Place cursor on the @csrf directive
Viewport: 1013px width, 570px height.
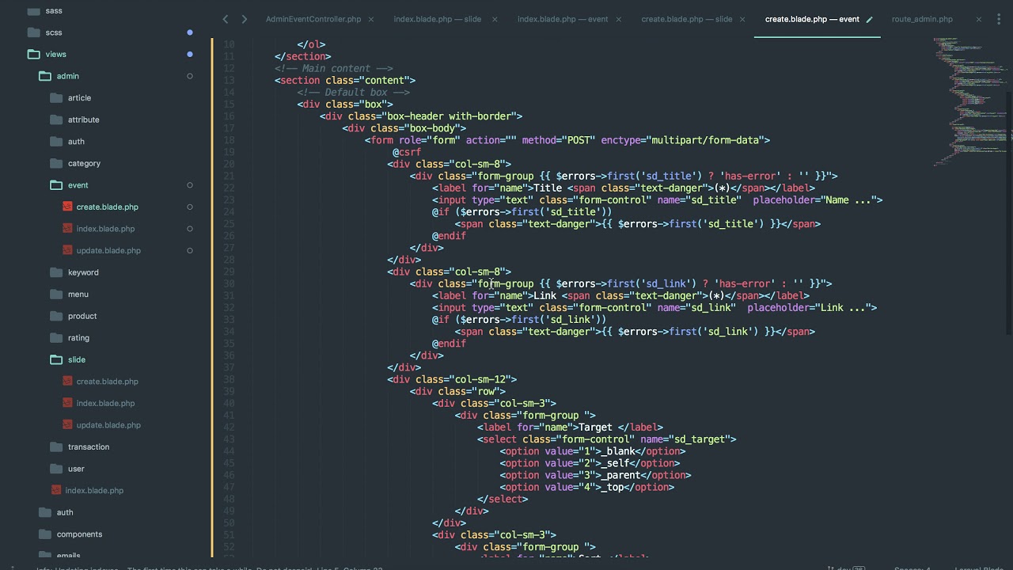click(407, 152)
